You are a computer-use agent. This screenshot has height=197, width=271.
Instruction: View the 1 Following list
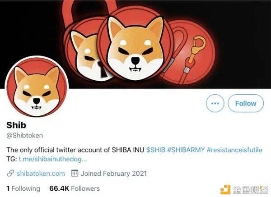(23, 188)
